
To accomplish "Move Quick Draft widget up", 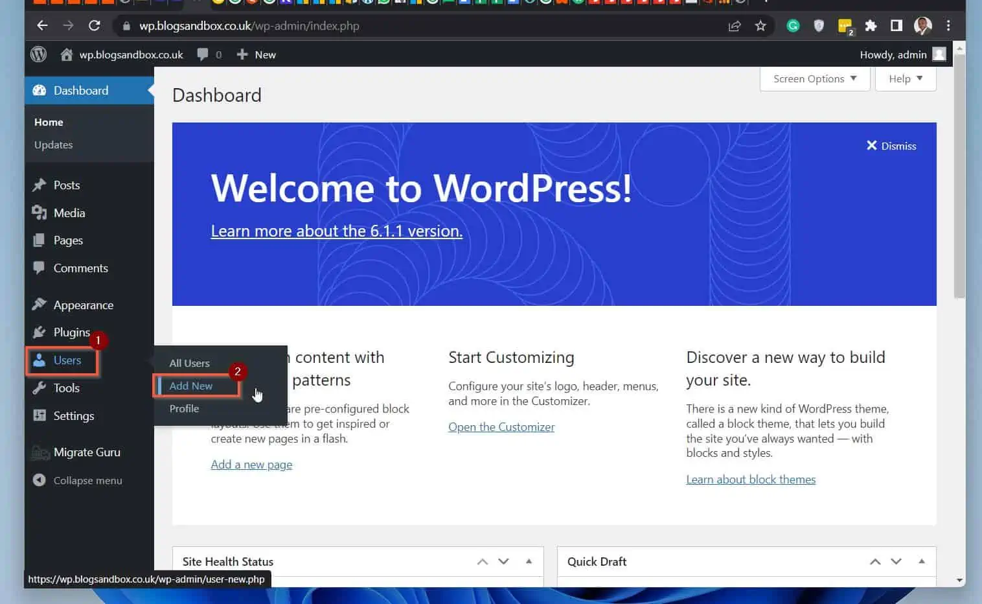I will click(x=875, y=561).
